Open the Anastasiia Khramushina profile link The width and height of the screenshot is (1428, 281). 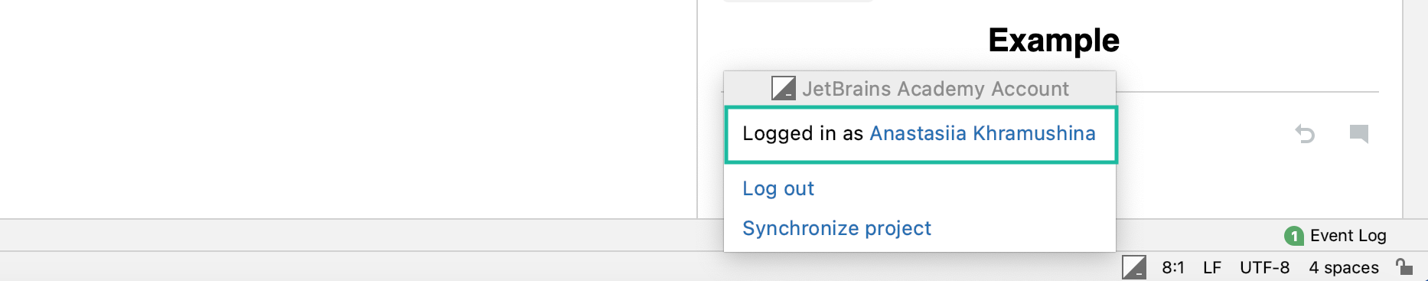click(983, 133)
